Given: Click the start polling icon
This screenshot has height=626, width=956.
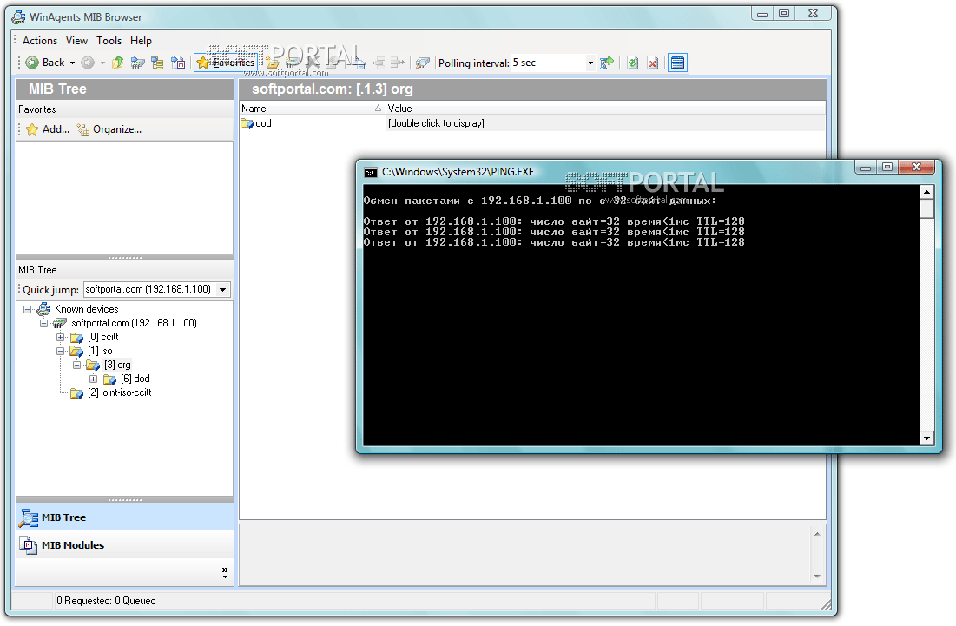Looking at the screenshot, I should tap(607, 63).
